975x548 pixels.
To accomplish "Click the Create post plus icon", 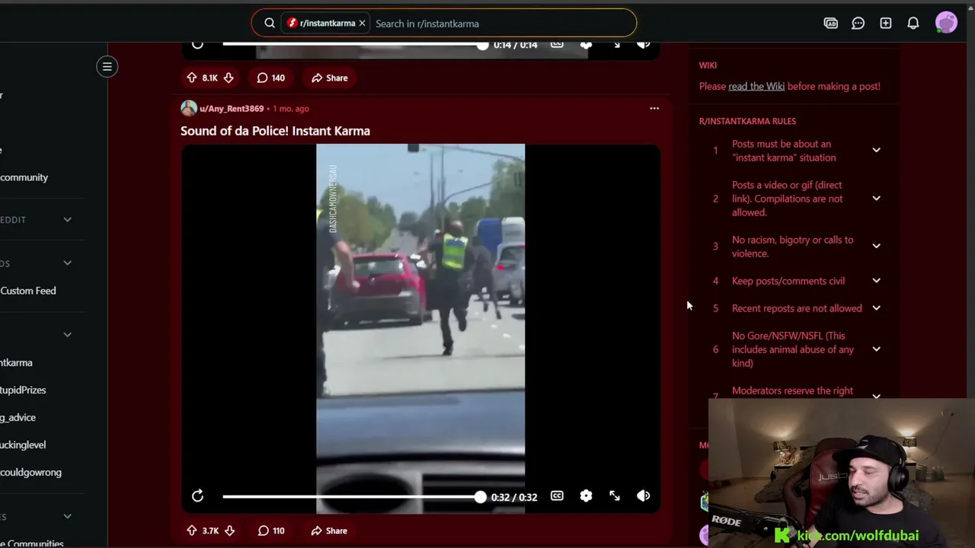I will 886,24.
